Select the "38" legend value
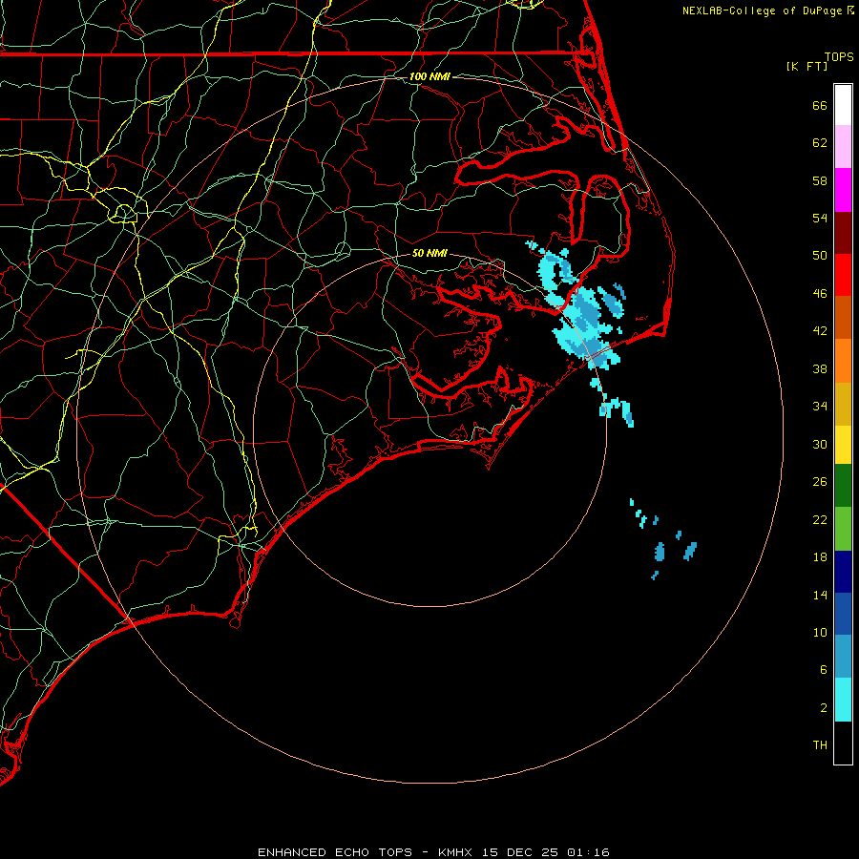The height and width of the screenshot is (859, 859). pyautogui.click(x=820, y=368)
